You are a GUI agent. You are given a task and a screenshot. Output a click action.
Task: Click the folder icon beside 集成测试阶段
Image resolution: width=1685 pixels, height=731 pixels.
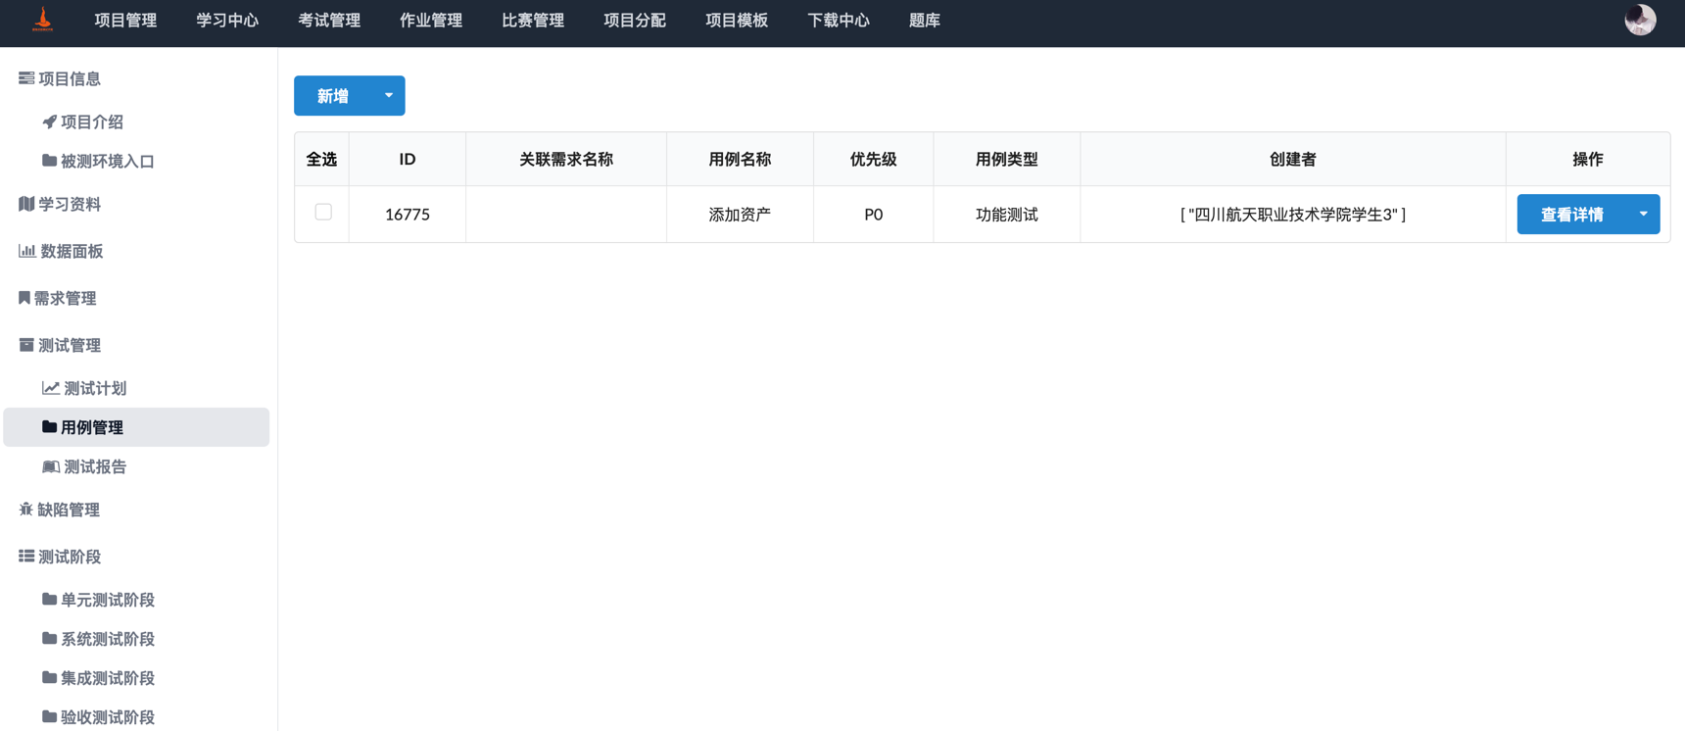click(49, 678)
